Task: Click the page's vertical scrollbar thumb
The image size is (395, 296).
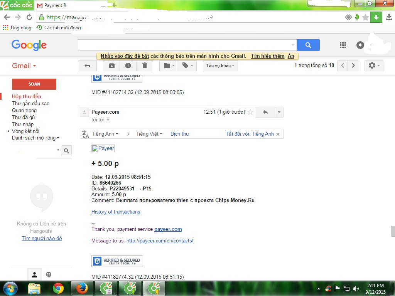Action: point(393,231)
